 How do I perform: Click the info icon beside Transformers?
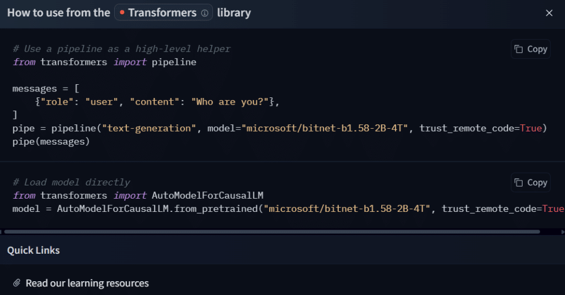[205, 13]
